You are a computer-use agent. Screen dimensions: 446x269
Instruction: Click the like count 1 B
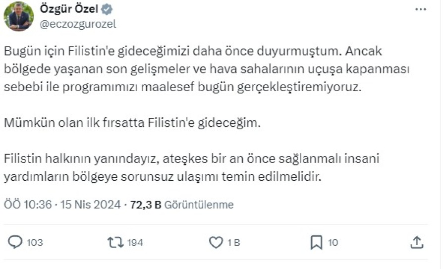(234, 242)
